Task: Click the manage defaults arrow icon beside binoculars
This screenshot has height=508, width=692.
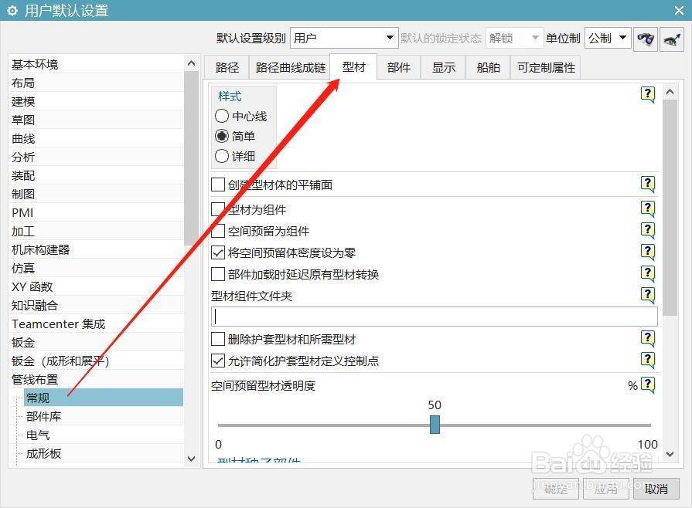Action: [x=671, y=38]
